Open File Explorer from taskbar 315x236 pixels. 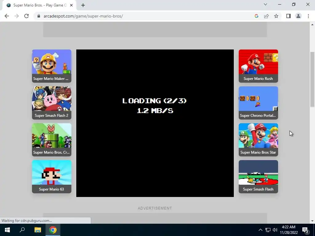pyautogui.click(x=38, y=230)
